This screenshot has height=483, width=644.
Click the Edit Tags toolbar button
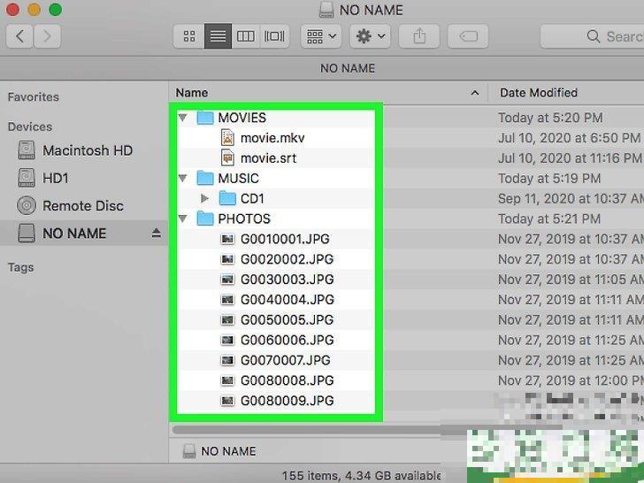[468, 36]
